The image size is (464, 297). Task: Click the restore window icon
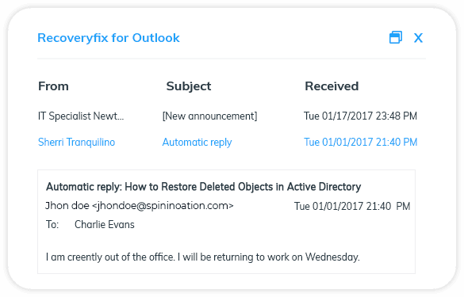[x=396, y=37]
